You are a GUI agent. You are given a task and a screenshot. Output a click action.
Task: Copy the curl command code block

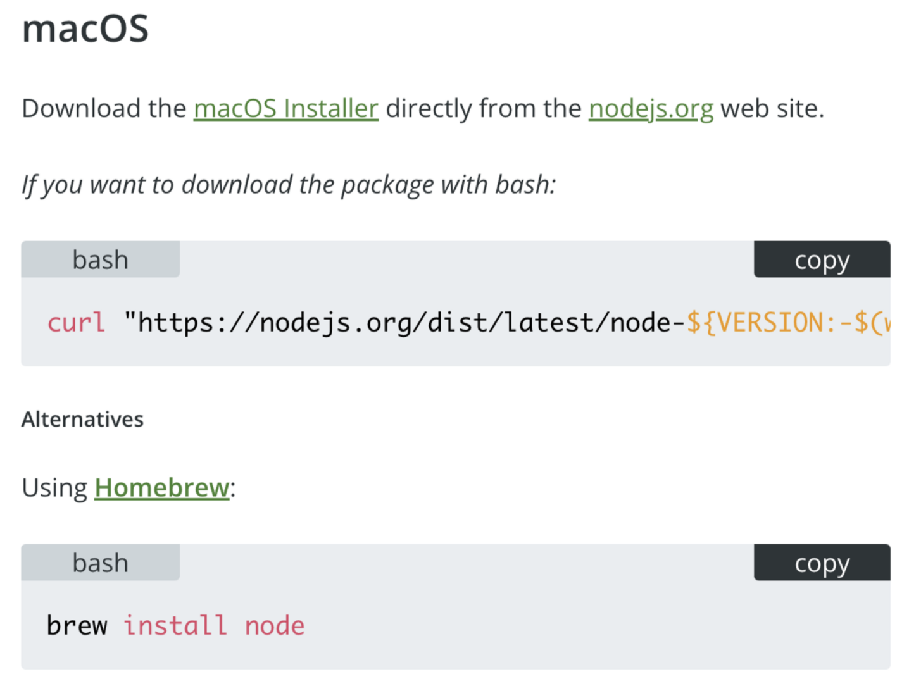click(x=822, y=259)
